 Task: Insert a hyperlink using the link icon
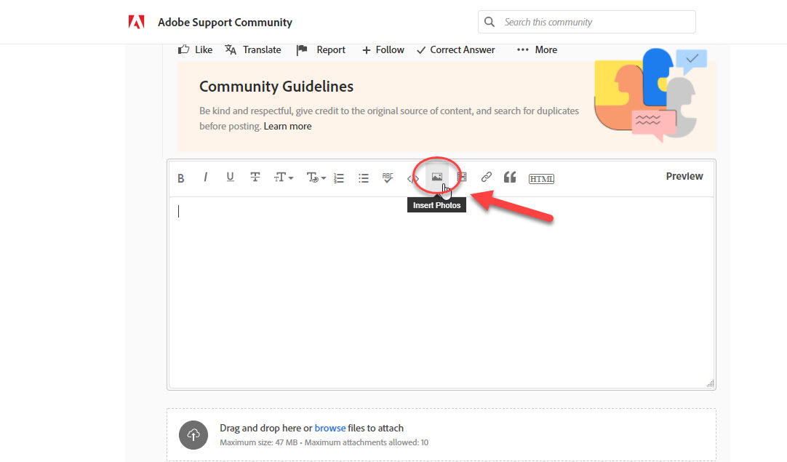pyautogui.click(x=486, y=177)
